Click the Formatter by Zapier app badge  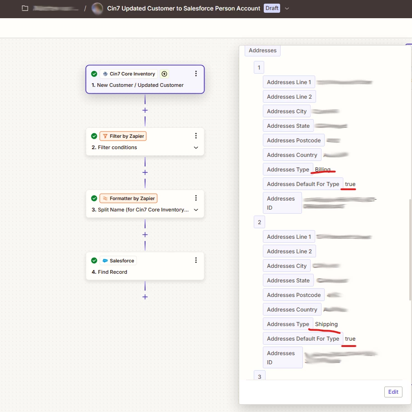click(129, 198)
